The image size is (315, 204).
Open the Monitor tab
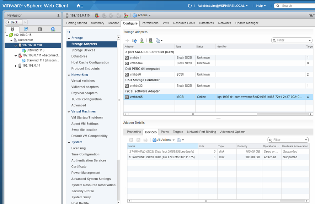[113, 23]
